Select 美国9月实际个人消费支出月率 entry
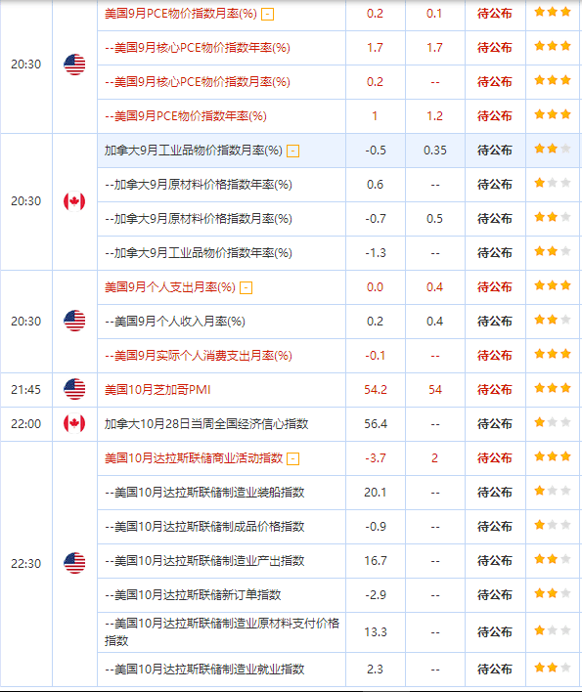 coord(199,356)
